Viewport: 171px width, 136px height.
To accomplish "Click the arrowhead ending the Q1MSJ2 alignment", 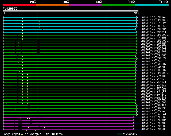I will click(136, 79).
